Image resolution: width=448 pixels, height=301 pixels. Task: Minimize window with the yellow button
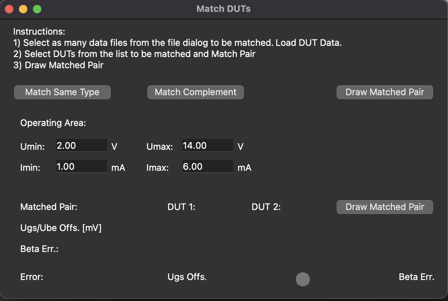(x=23, y=9)
